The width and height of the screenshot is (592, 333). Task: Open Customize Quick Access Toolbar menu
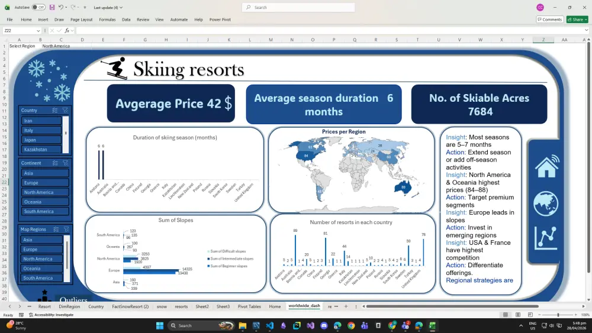[85, 8]
